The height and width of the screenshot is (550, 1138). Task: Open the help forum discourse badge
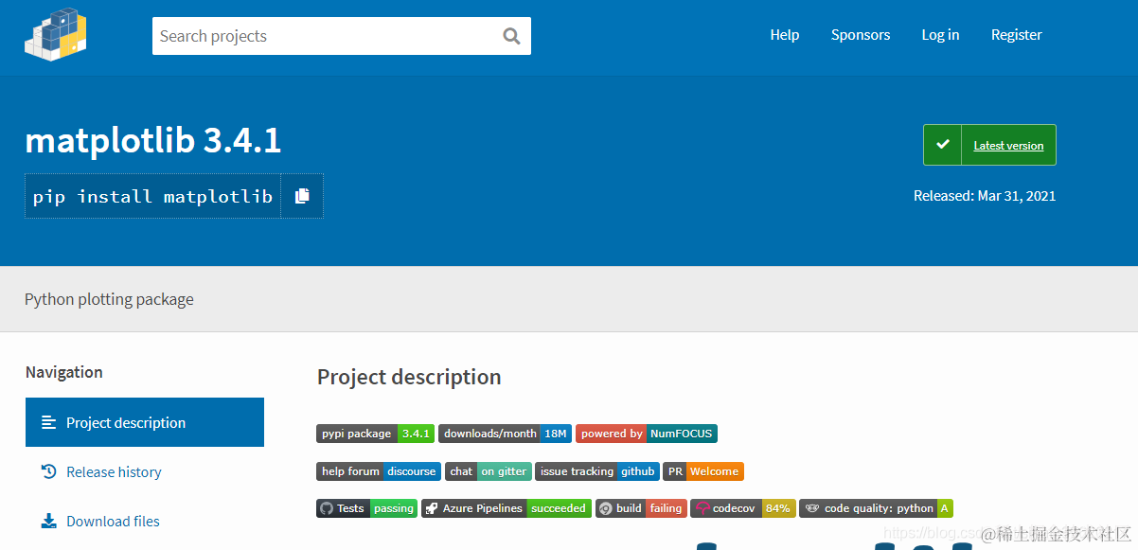(x=379, y=471)
